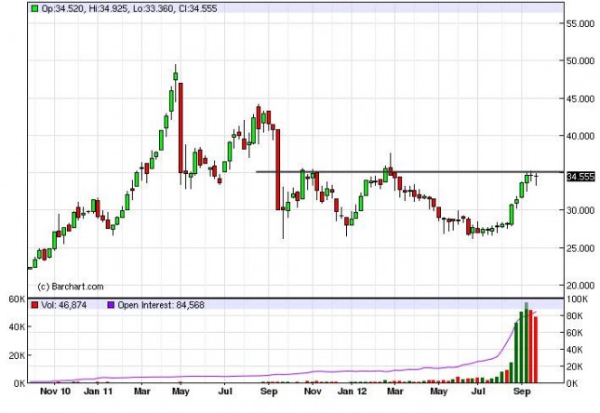Click the (c) Barchart.com text
Screen dimensions: 600x413
pos(71,286)
